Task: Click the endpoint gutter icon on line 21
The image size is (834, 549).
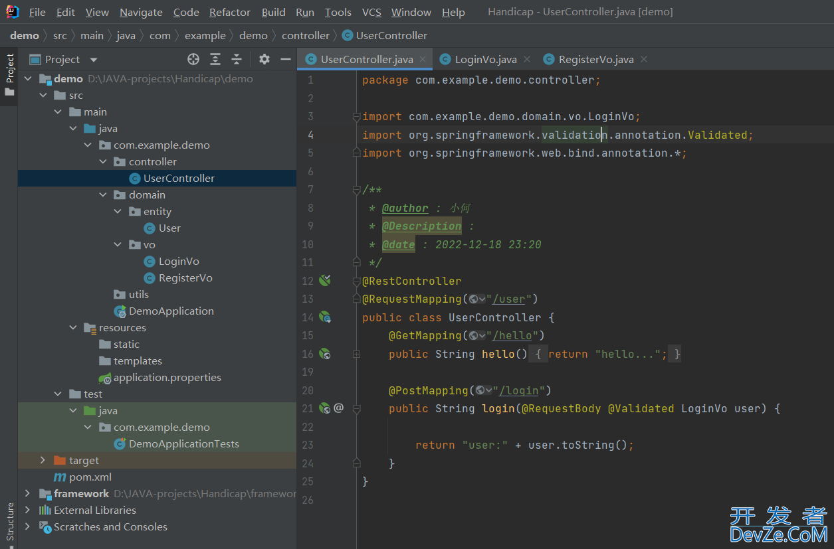Action: 325,408
